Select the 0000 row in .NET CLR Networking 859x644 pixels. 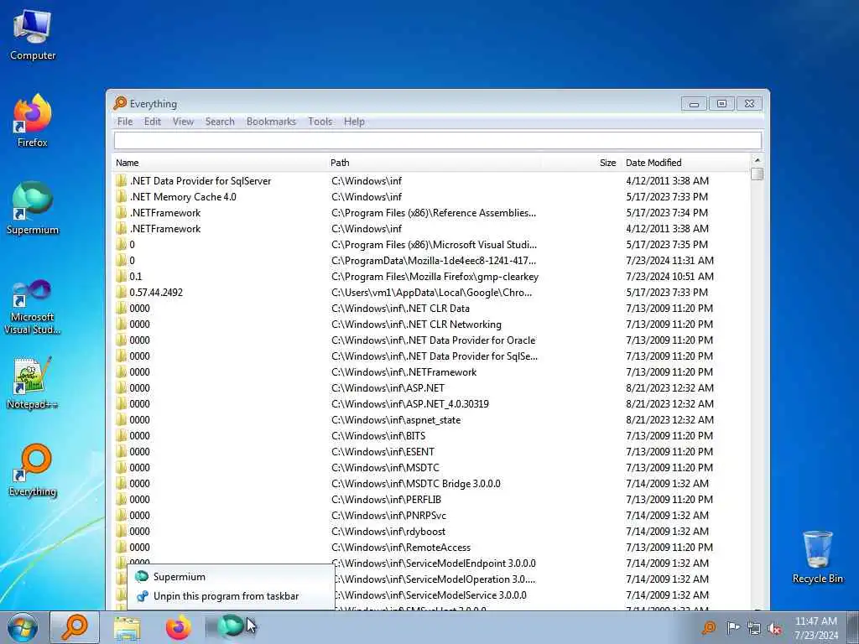(x=432, y=324)
